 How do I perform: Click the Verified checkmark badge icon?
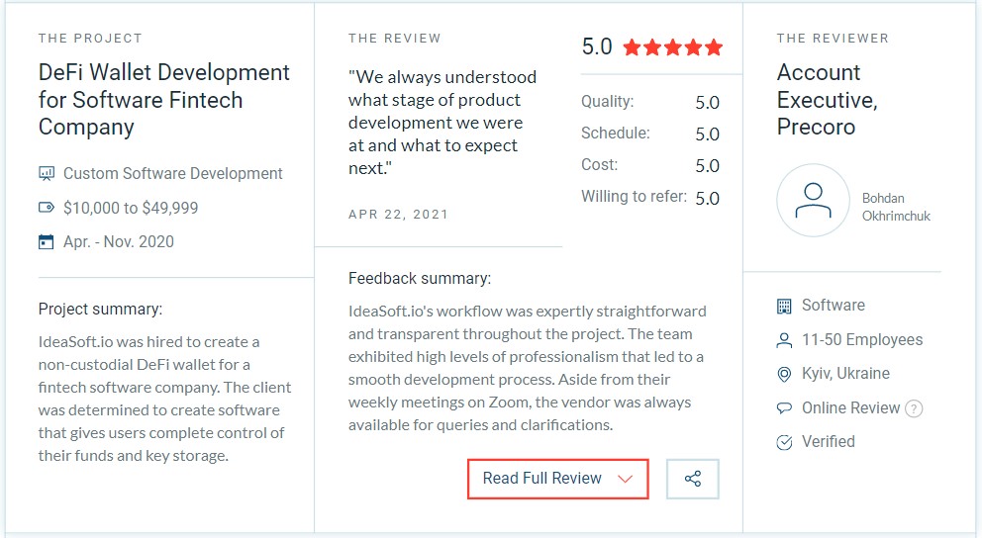coord(784,442)
